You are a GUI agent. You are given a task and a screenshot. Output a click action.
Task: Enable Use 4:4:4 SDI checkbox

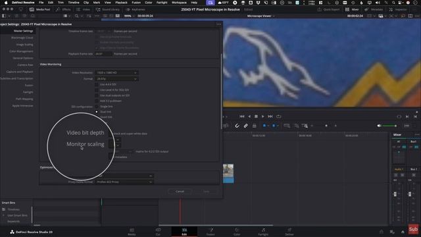pyautogui.click(x=97, y=84)
